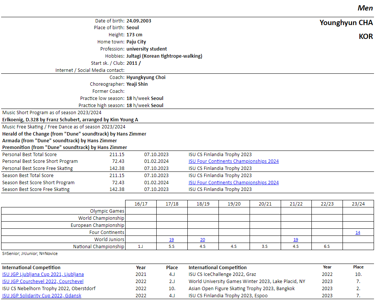Viewport: 377px width, 301px height.
Task: Click Personal Best Free Skating score 142.38
Action: click(x=117, y=168)
